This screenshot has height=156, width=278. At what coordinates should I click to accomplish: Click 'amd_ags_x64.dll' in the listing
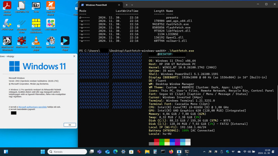[x=179, y=21]
